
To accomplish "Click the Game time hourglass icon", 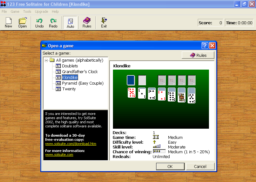I will pos(156,137).
